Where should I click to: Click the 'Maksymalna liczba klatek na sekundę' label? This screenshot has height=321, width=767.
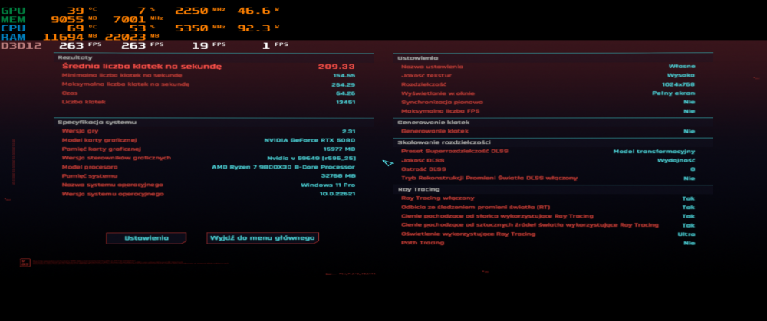click(126, 84)
